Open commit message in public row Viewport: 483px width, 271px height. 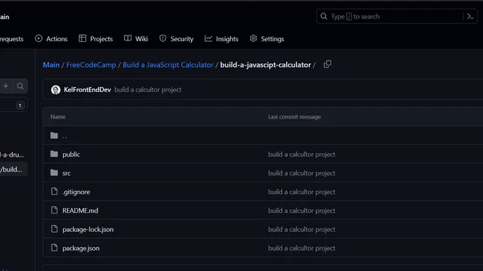click(x=302, y=155)
